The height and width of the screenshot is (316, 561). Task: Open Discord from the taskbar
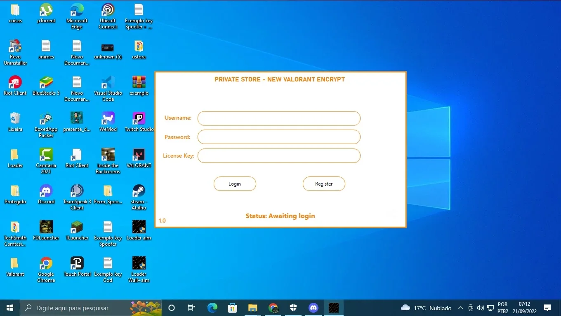[x=313, y=308]
